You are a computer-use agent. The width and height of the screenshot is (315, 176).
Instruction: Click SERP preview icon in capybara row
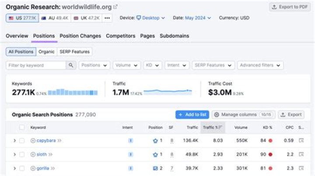(x=301, y=141)
